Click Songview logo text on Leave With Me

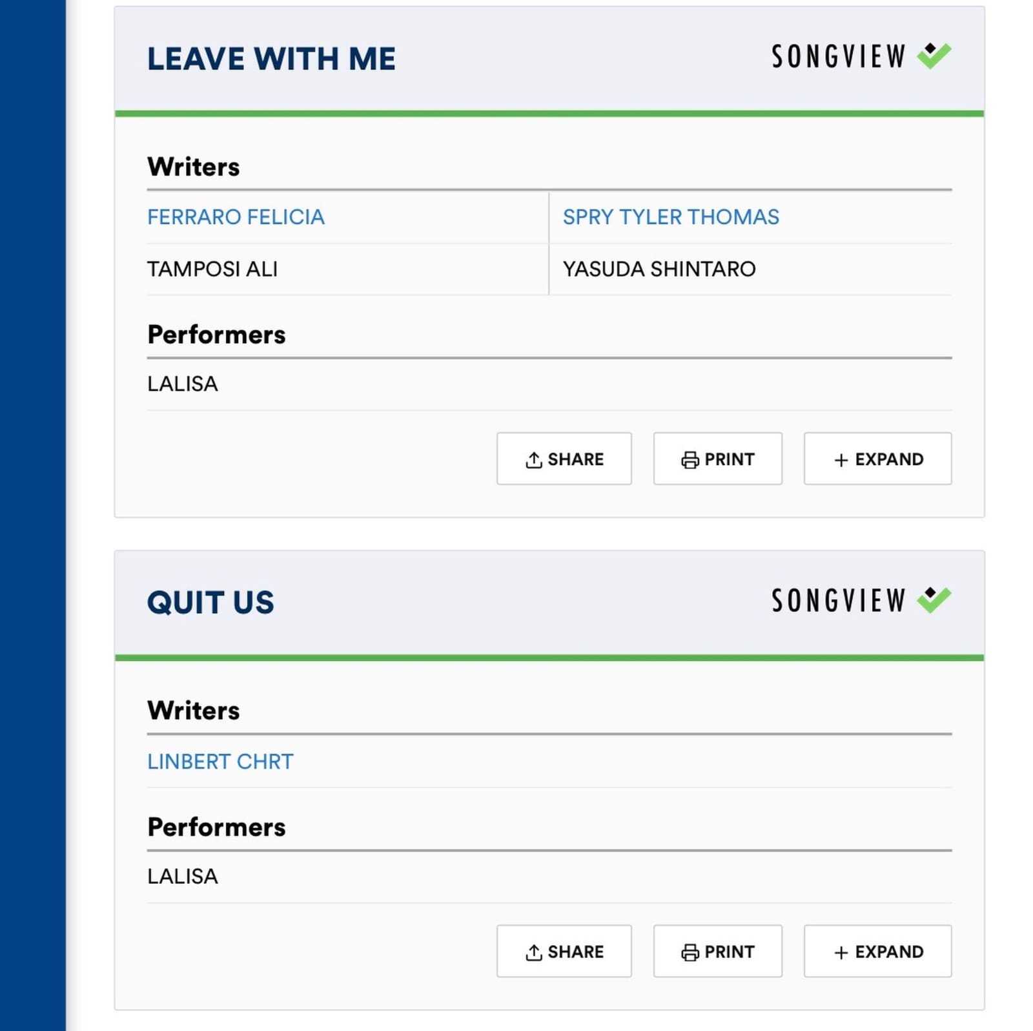click(839, 57)
